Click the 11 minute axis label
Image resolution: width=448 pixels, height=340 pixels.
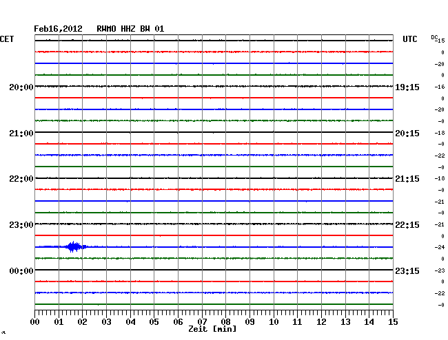click(297, 322)
